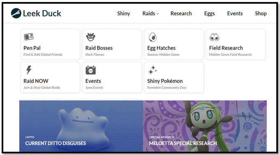
Task: Click the Shiny Pokémon sparkles icon
Action: click(152, 70)
